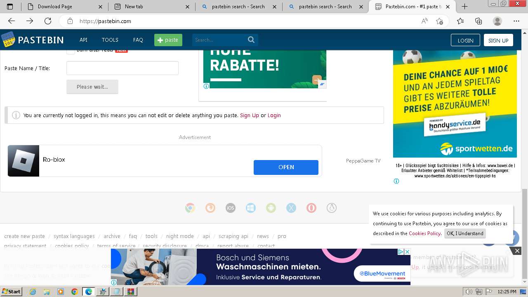Click the sportwetten.de ad banner
528x297 pixels.
[x=455, y=104]
